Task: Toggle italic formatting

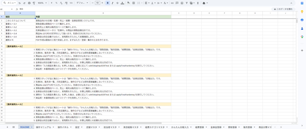Action: click(112, 3)
